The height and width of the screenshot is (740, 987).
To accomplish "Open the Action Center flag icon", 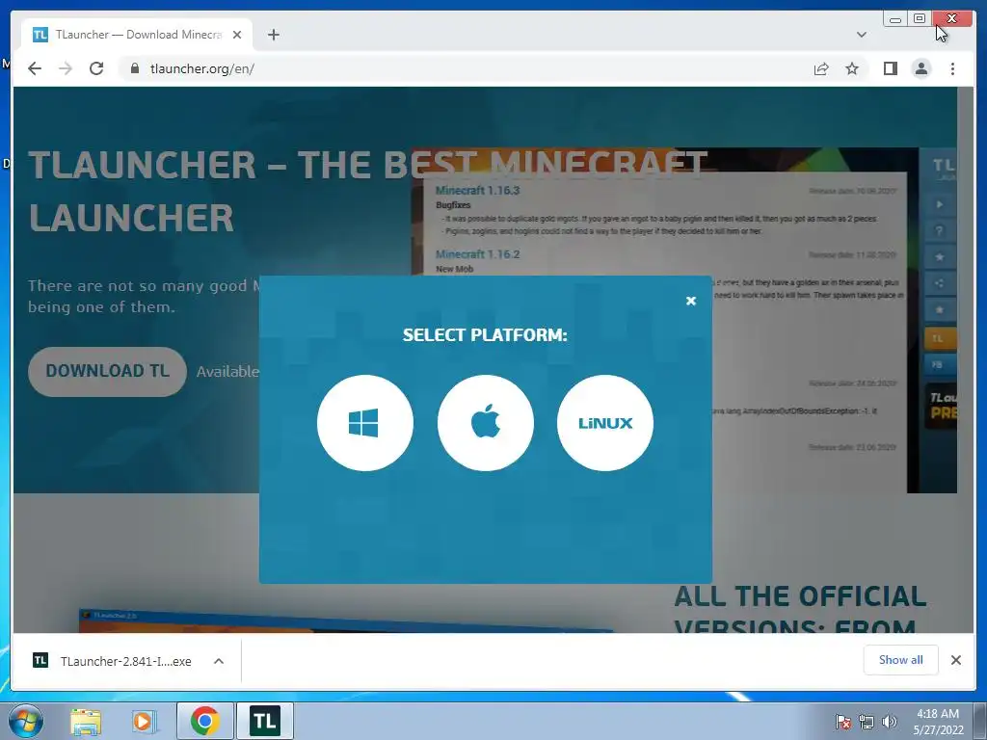I will click(x=842, y=722).
